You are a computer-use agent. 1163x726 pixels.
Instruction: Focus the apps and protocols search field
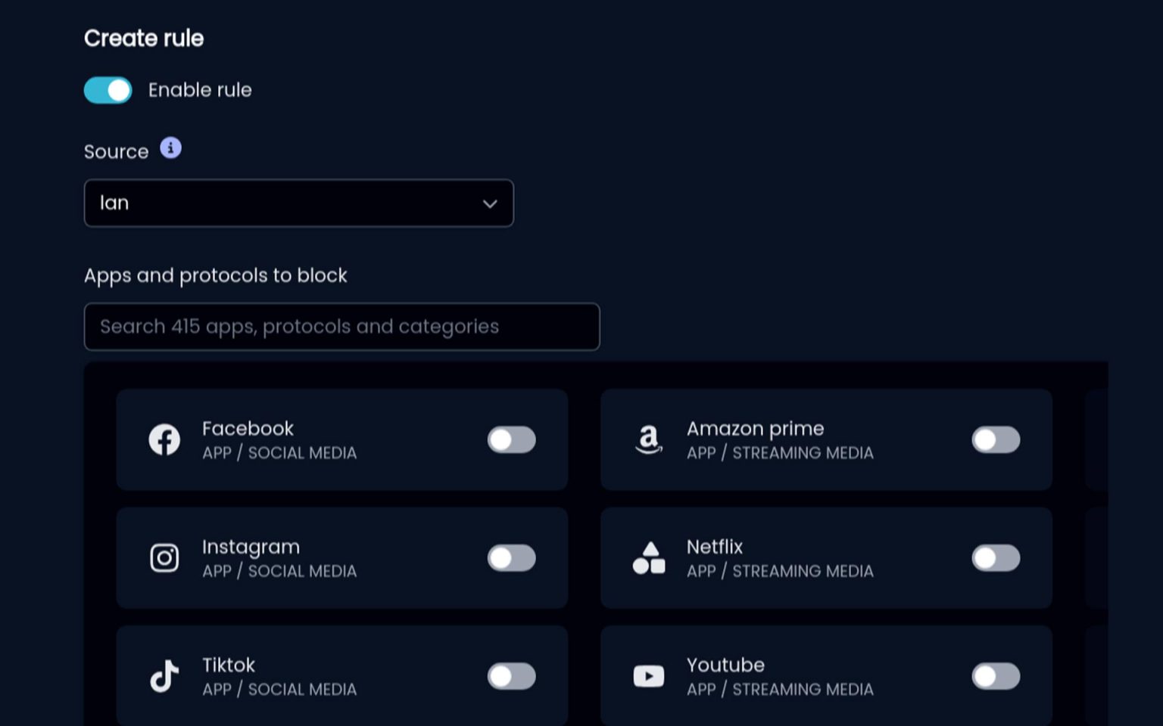coord(342,327)
